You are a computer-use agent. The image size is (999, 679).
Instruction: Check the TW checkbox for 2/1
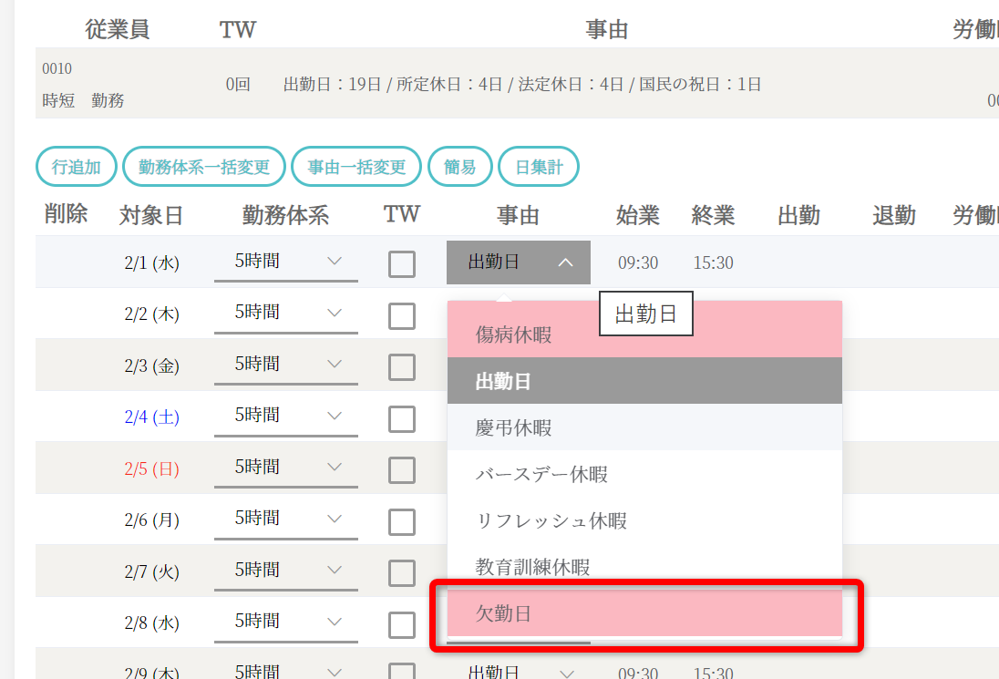[x=402, y=264]
